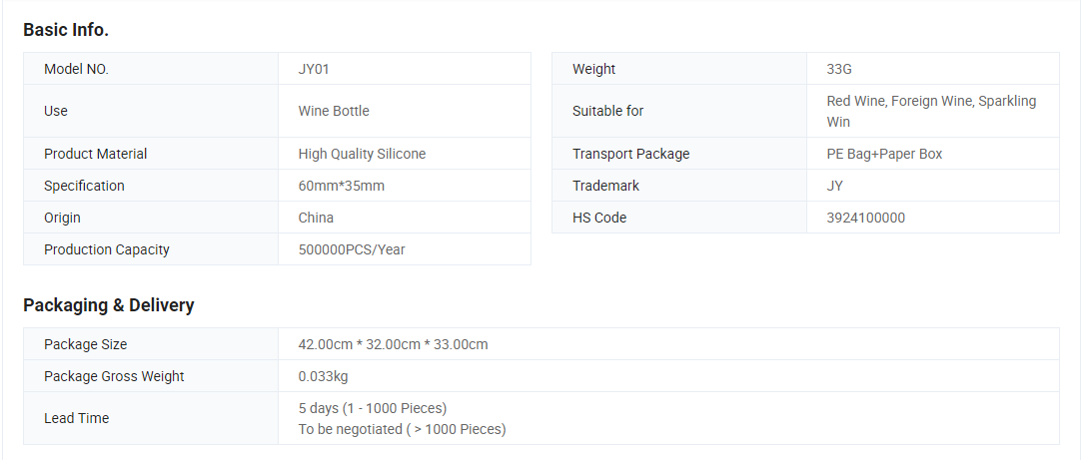Click the 60mm*35mm specification value

point(342,186)
